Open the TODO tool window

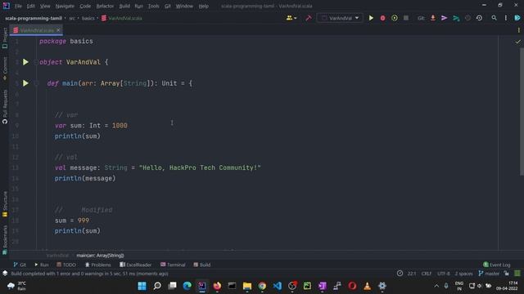tap(66, 265)
